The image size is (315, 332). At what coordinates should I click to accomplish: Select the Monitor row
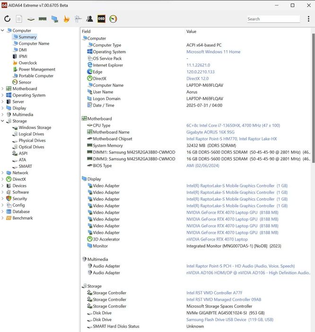196,246
